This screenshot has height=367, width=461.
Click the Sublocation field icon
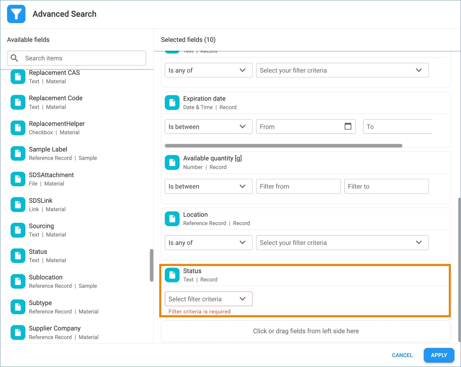pyautogui.click(x=18, y=281)
